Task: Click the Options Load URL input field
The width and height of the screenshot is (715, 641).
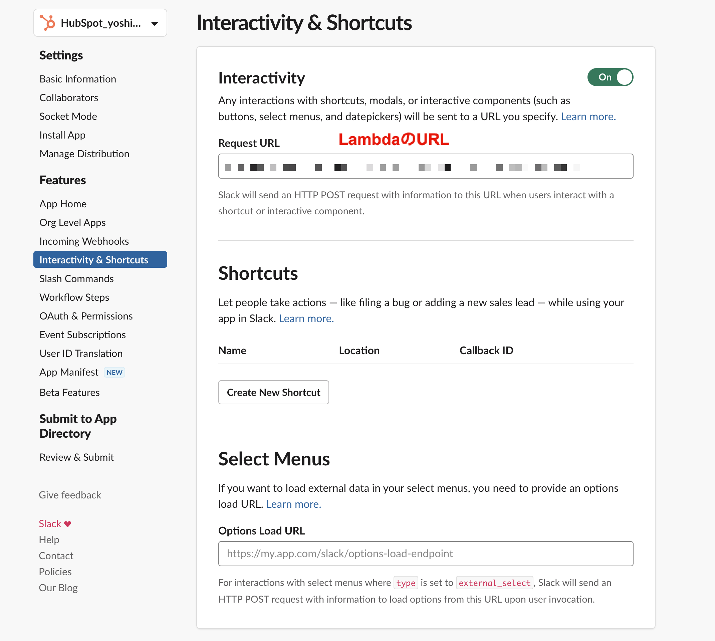Action: pos(426,553)
